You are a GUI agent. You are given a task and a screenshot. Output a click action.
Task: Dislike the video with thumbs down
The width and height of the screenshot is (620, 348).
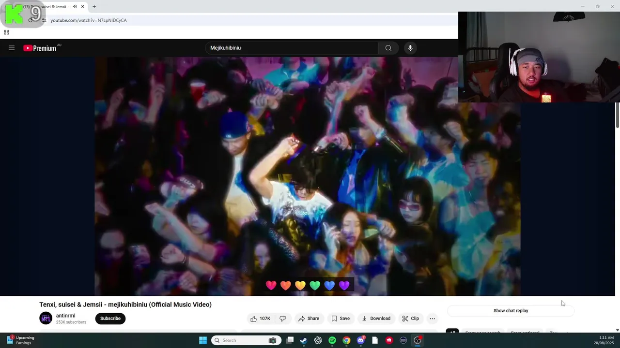tap(282, 319)
